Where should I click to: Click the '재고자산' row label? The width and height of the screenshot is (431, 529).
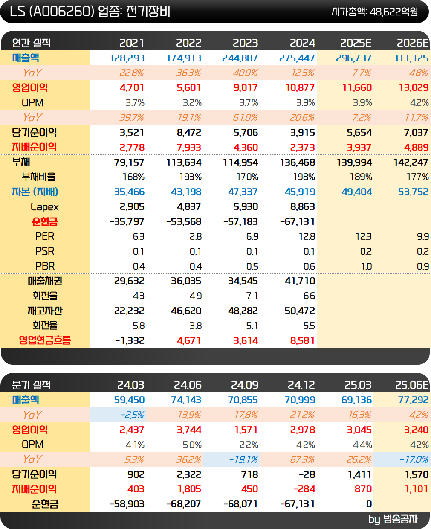[x=45, y=311]
